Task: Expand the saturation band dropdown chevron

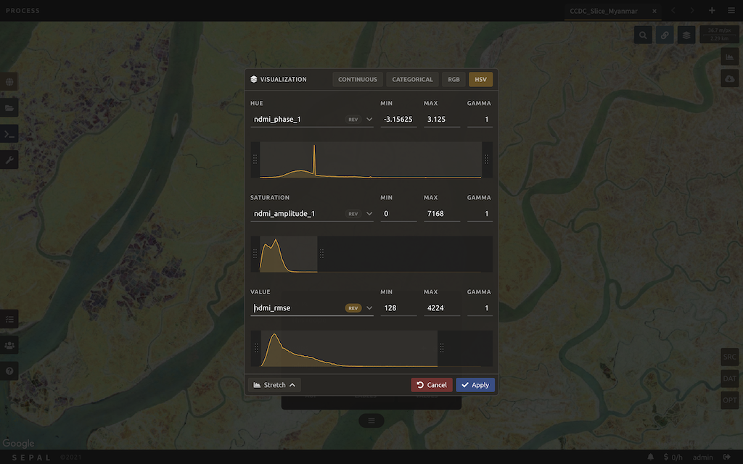Action: (369, 214)
